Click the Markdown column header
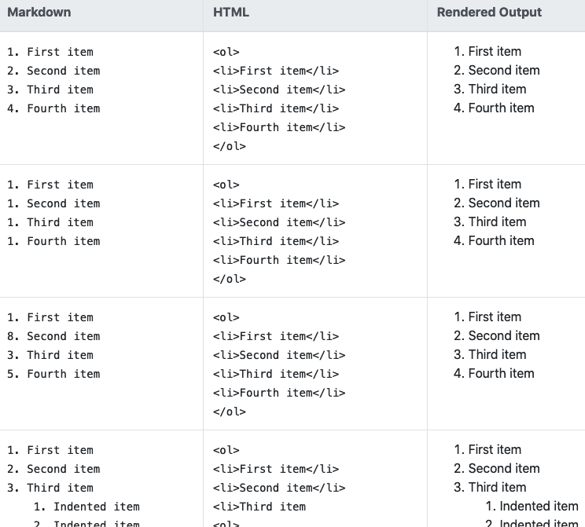Screen dimensions: 585x527 tap(39, 13)
